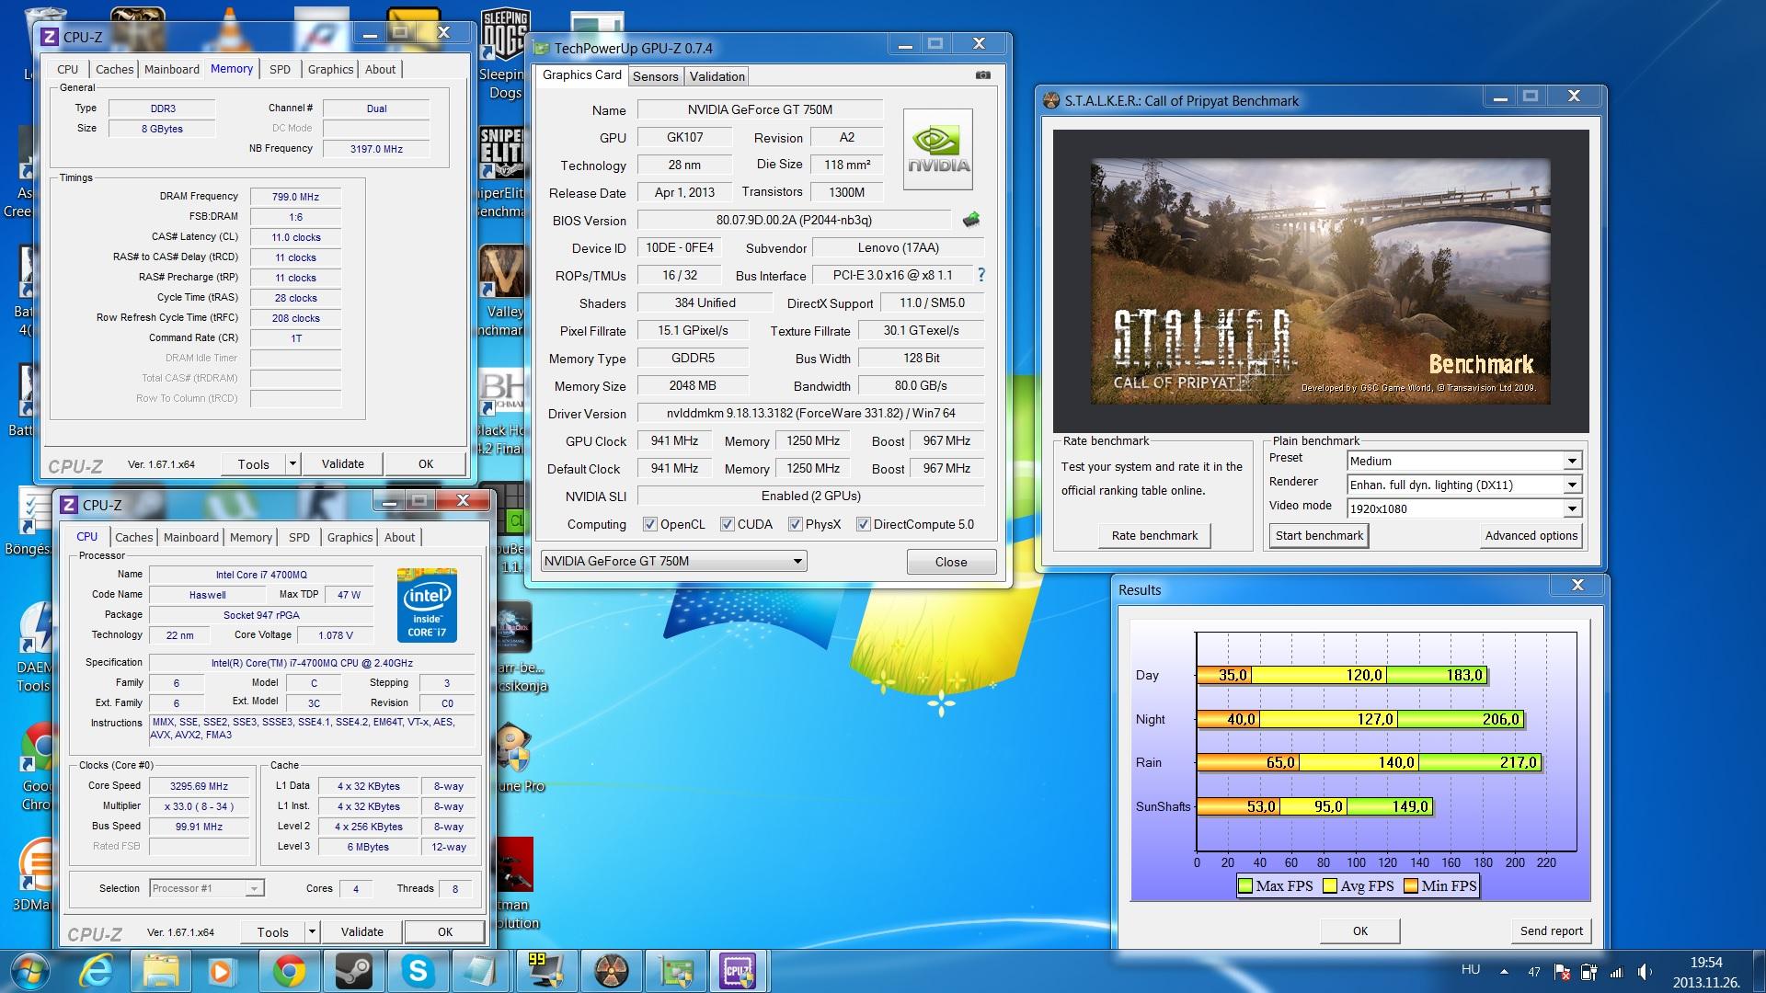The image size is (1766, 993).
Task: Open the GPU selector dropdown in GPU-Z
Action: pyautogui.click(x=674, y=561)
